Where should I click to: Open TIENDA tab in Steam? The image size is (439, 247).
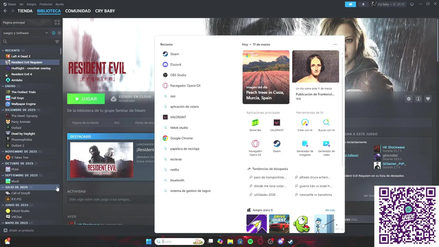click(x=25, y=11)
